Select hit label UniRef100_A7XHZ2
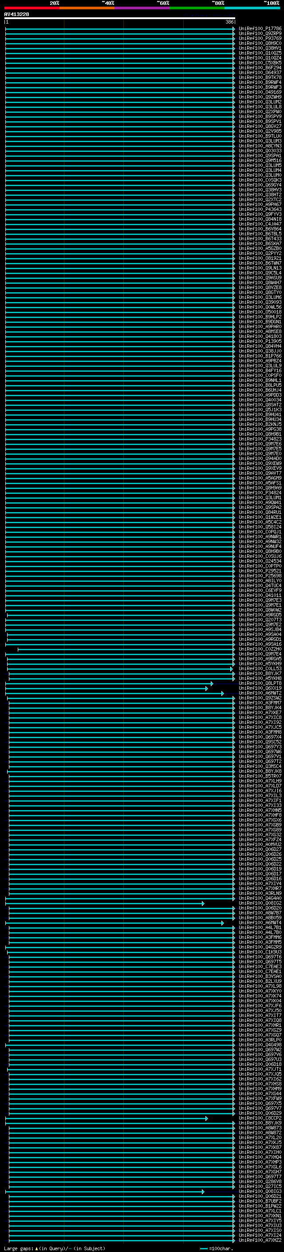This screenshot has width=284, height=1252. 260,1240
